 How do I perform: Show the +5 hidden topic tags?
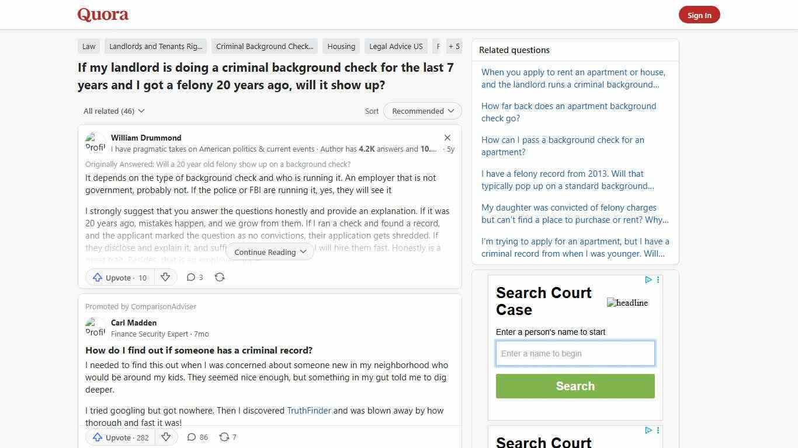tap(454, 46)
